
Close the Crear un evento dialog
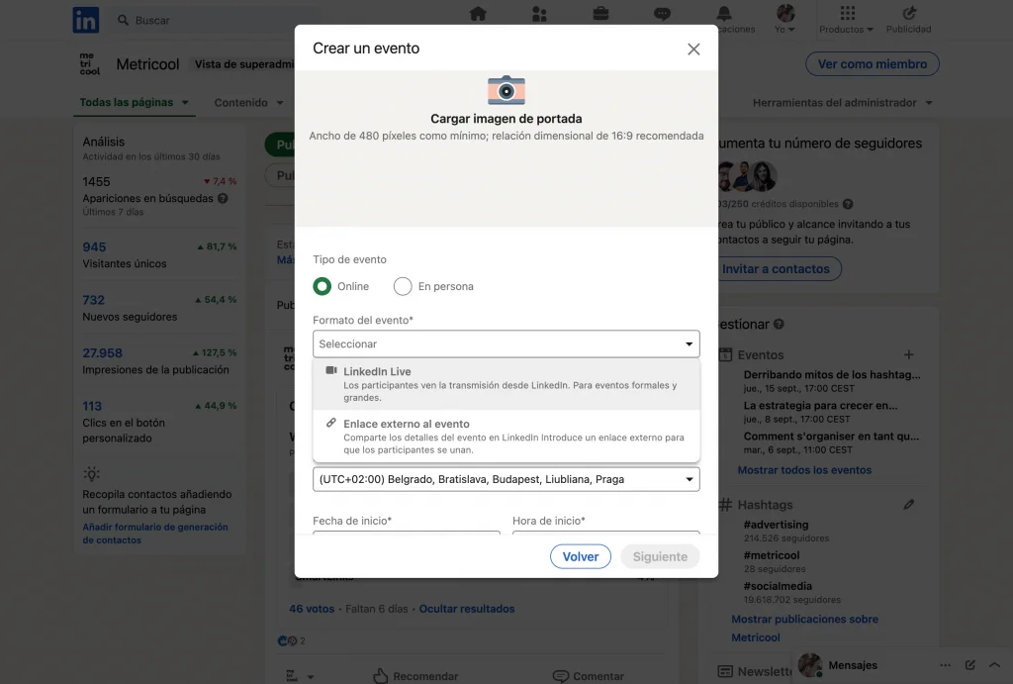point(693,49)
